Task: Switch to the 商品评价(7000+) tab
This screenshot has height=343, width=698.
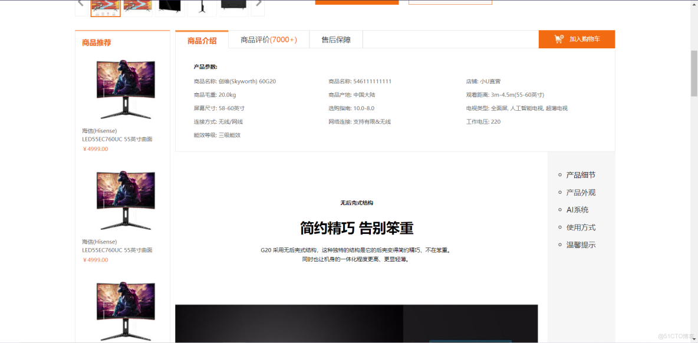Action: (x=269, y=39)
